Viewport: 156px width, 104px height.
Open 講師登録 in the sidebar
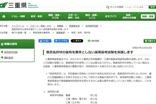click(9, 57)
